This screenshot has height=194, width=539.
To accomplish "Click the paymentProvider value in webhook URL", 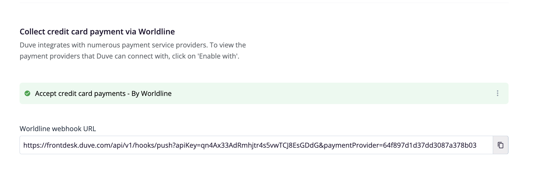I will point(430,145).
